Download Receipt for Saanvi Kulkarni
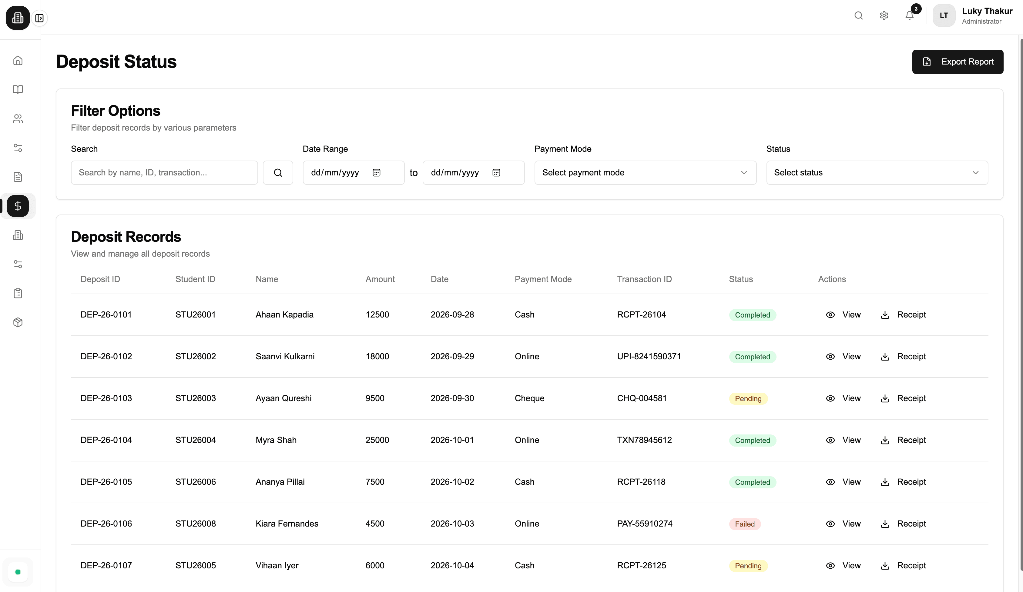 click(x=904, y=357)
